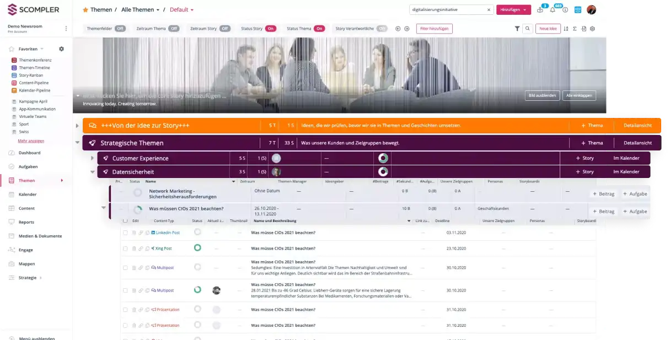Screen dimensions: 670x340
Task: Collapse the Was müssen CIOs 2021 beachten story
Action: (x=103, y=208)
